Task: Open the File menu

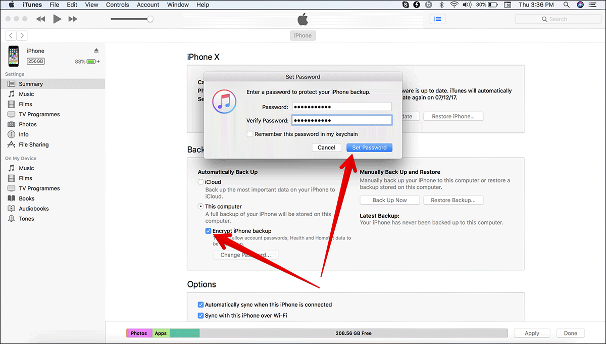Action: (x=54, y=5)
